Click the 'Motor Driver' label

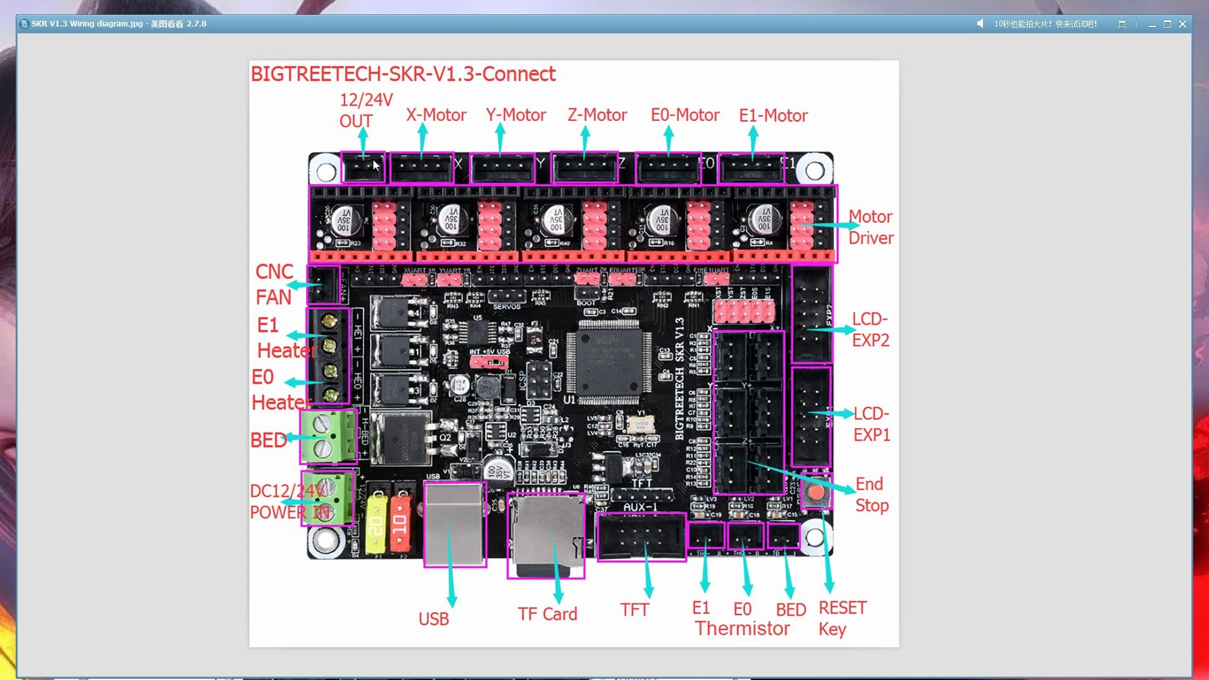click(871, 227)
